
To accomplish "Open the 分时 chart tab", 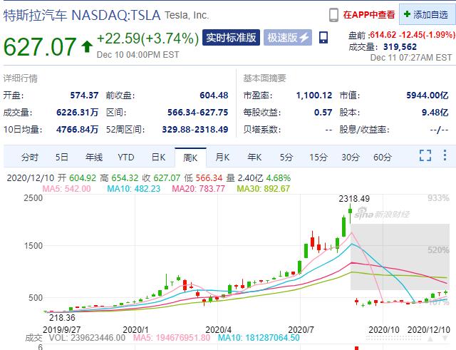I will pos(30,158).
